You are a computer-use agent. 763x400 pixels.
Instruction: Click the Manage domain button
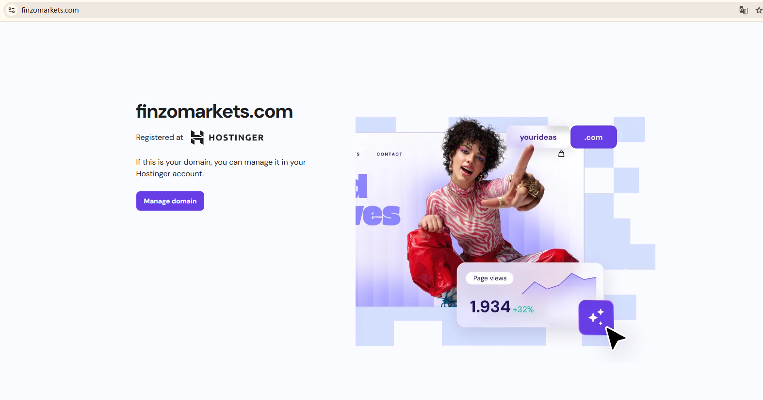[x=170, y=201]
